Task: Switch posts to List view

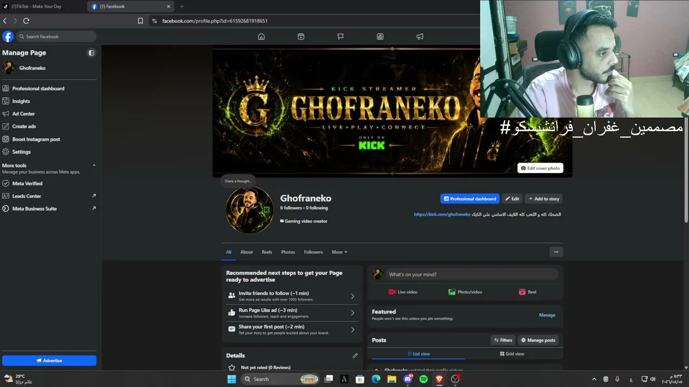Action: pyautogui.click(x=418, y=354)
